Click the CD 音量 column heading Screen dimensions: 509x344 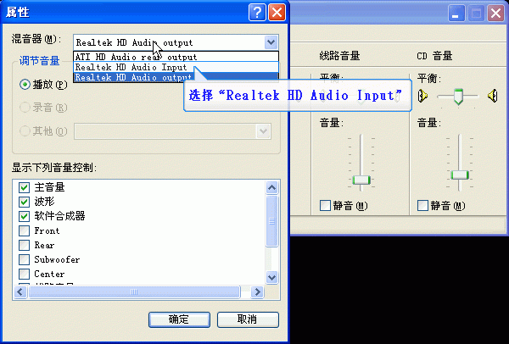tap(434, 56)
